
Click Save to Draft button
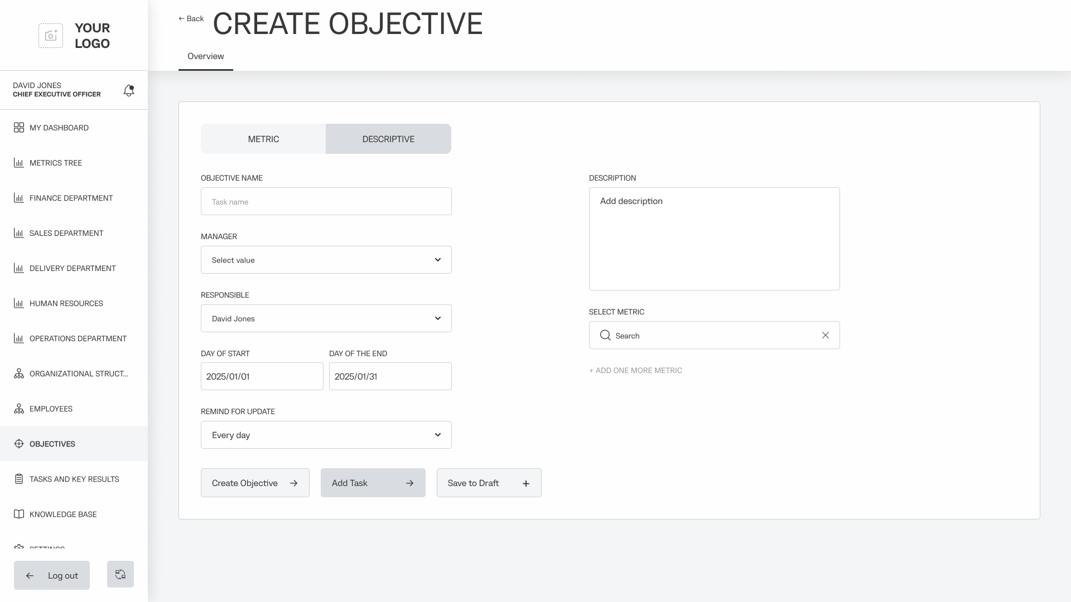[x=489, y=483]
